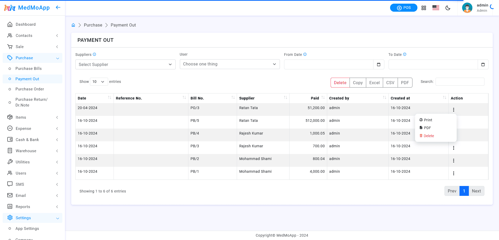
Task: Click the home icon in breadcrumb
Action: tap(73, 25)
